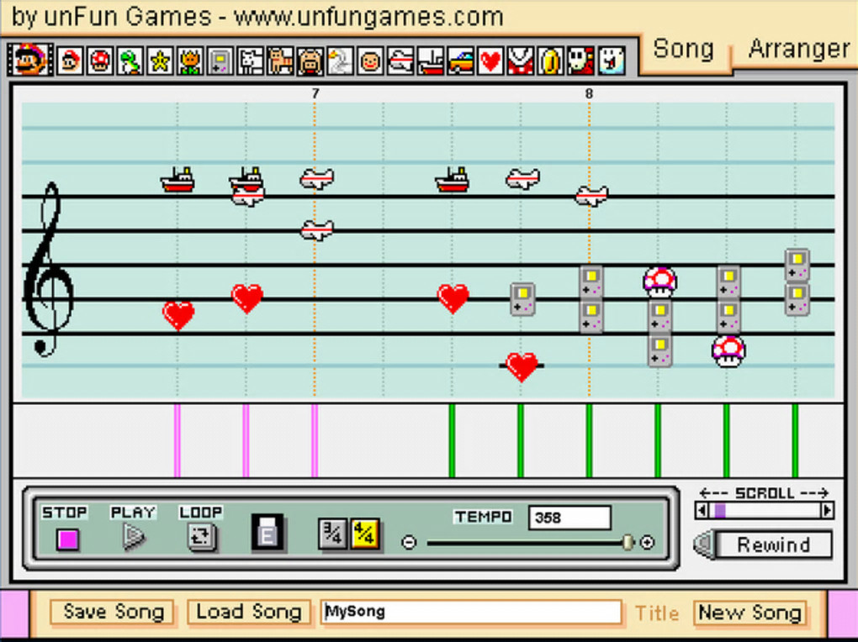Viewport: 858px width, 642px height.
Task: Click the song title field containing MySong
Action: point(471,612)
